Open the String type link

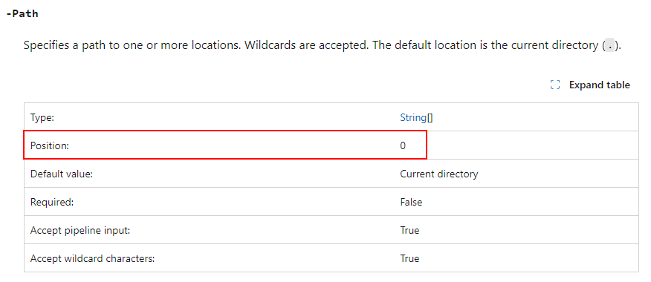413,117
